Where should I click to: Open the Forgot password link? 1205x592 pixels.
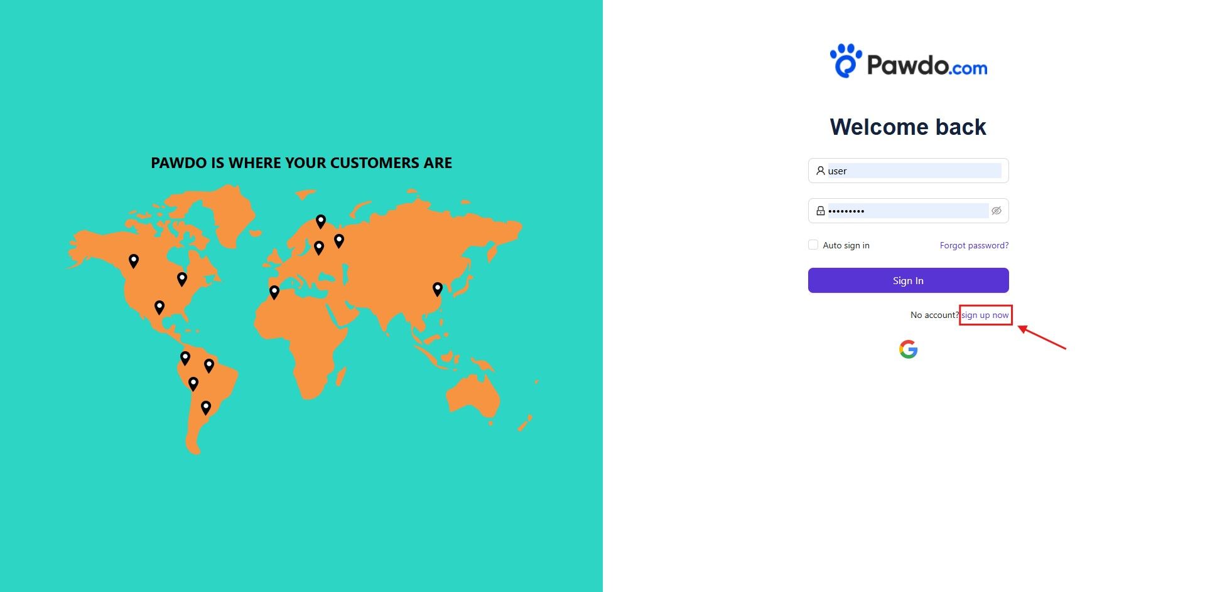point(974,245)
